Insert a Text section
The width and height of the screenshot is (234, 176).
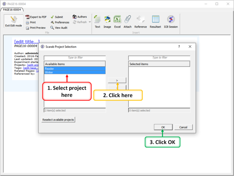97,20
